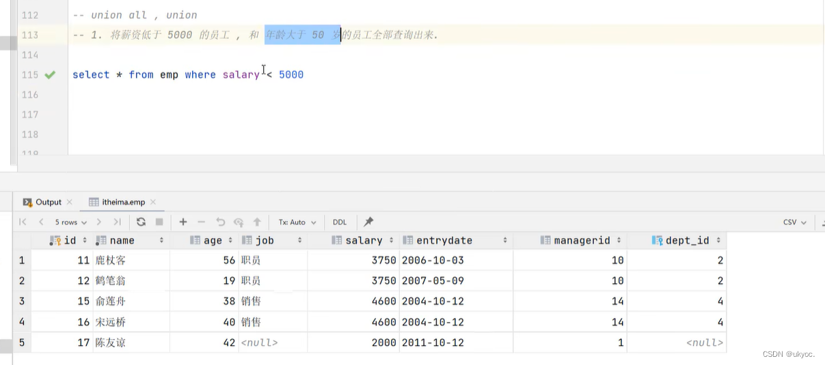The height and width of the screenshot is (365, 825).
Task: Click the green checkmark on line 115
Action: pos(50,74)
